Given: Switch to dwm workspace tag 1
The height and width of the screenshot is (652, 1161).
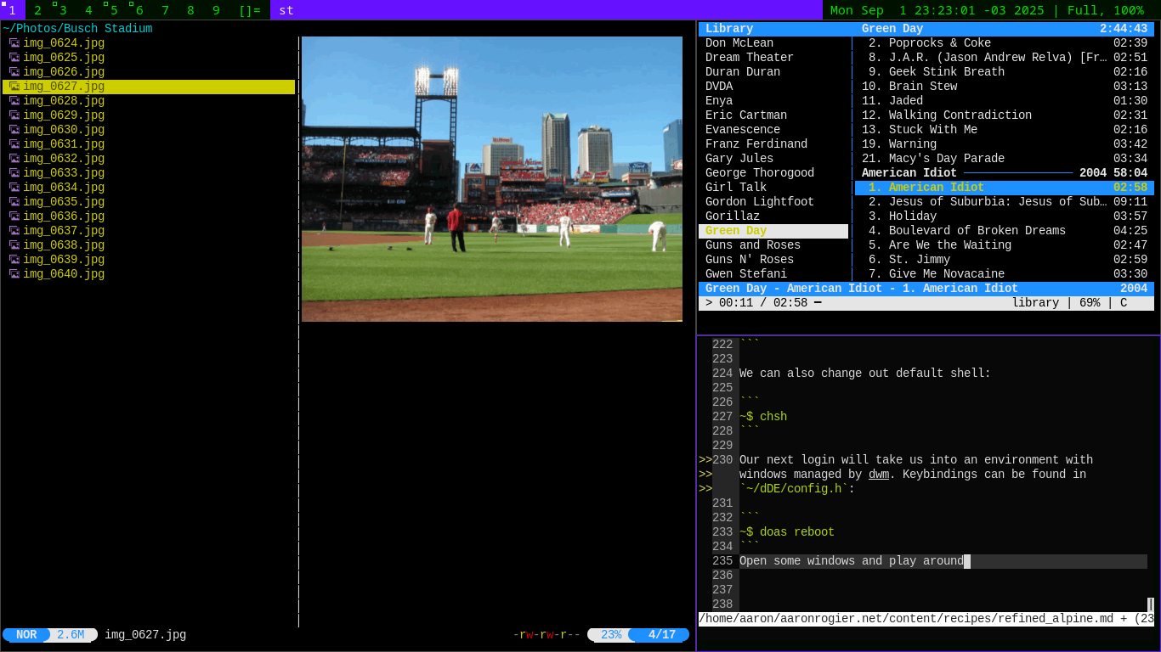Looking at the screenshot, I should 13,10.
